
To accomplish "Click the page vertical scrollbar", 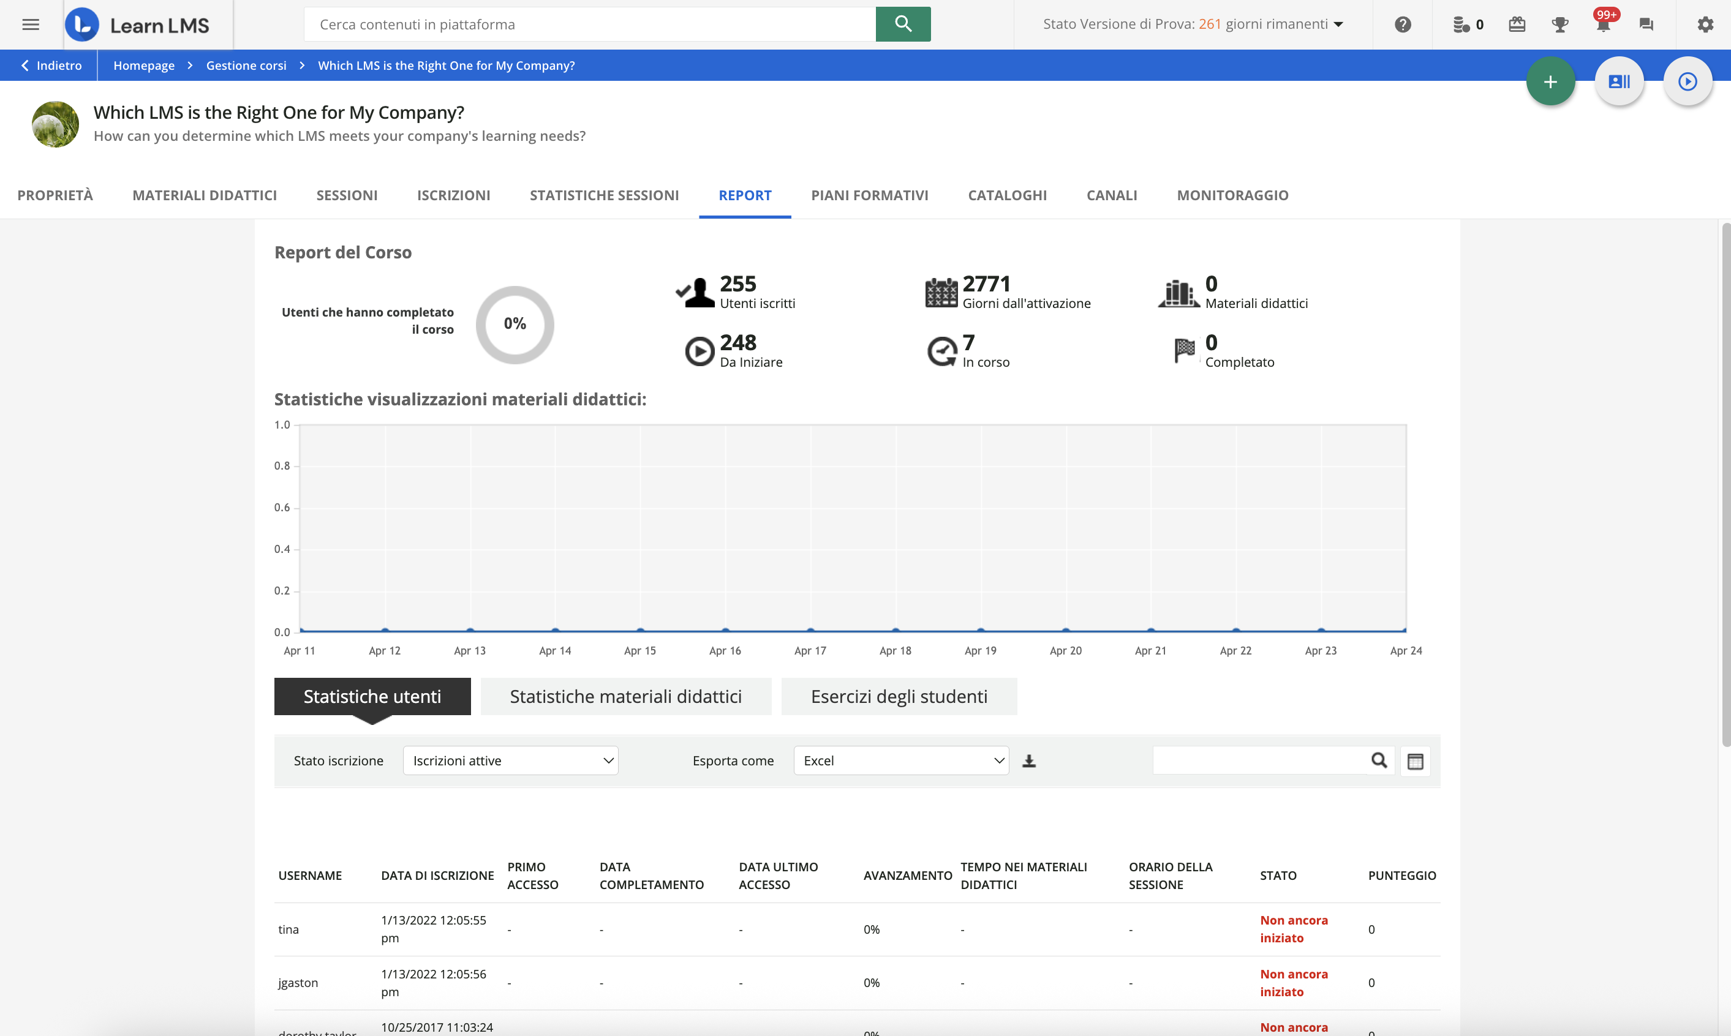I will pos(1725,484).
